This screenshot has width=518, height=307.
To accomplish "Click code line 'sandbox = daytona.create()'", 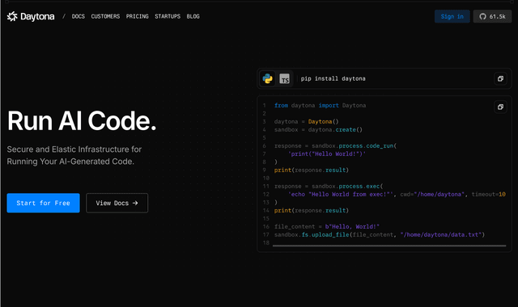I will pos(318,129).
